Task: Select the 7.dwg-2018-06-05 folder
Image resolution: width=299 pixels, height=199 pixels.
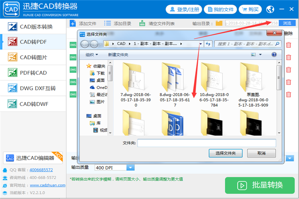Action: (x=136, y=85)
